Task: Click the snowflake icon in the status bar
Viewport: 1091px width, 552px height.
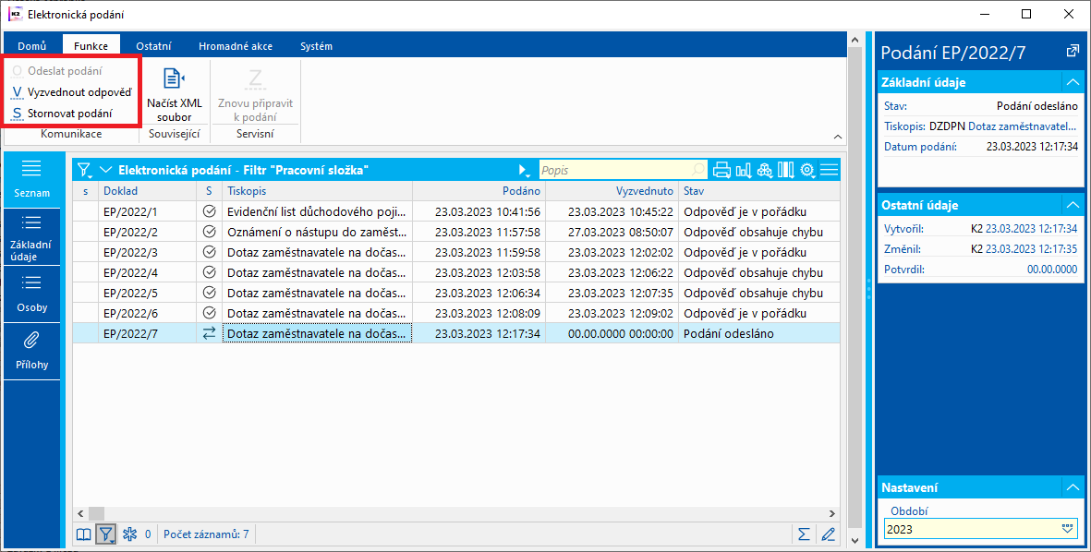Action: [x=129, y=534]
